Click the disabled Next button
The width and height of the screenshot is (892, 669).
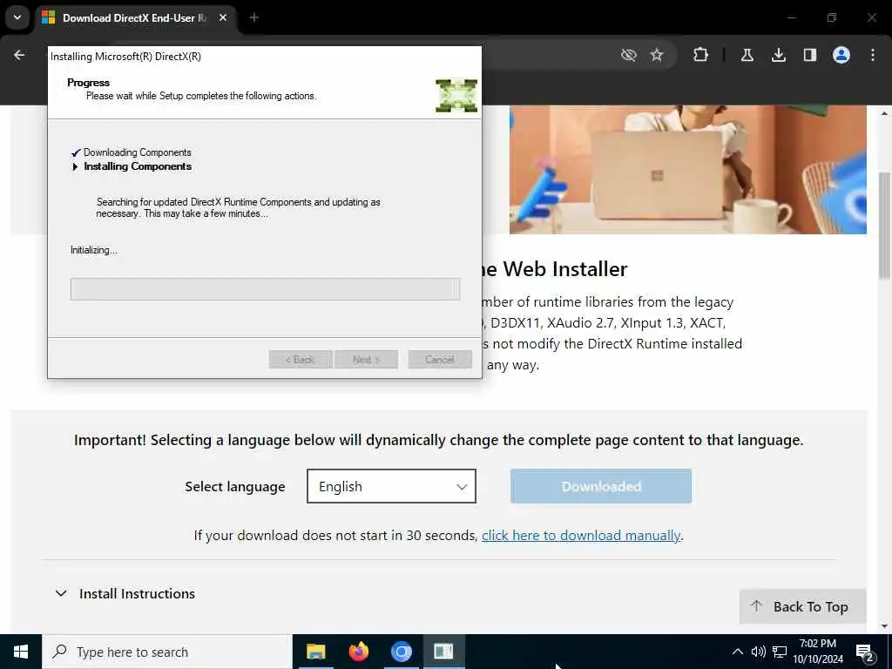366,360
